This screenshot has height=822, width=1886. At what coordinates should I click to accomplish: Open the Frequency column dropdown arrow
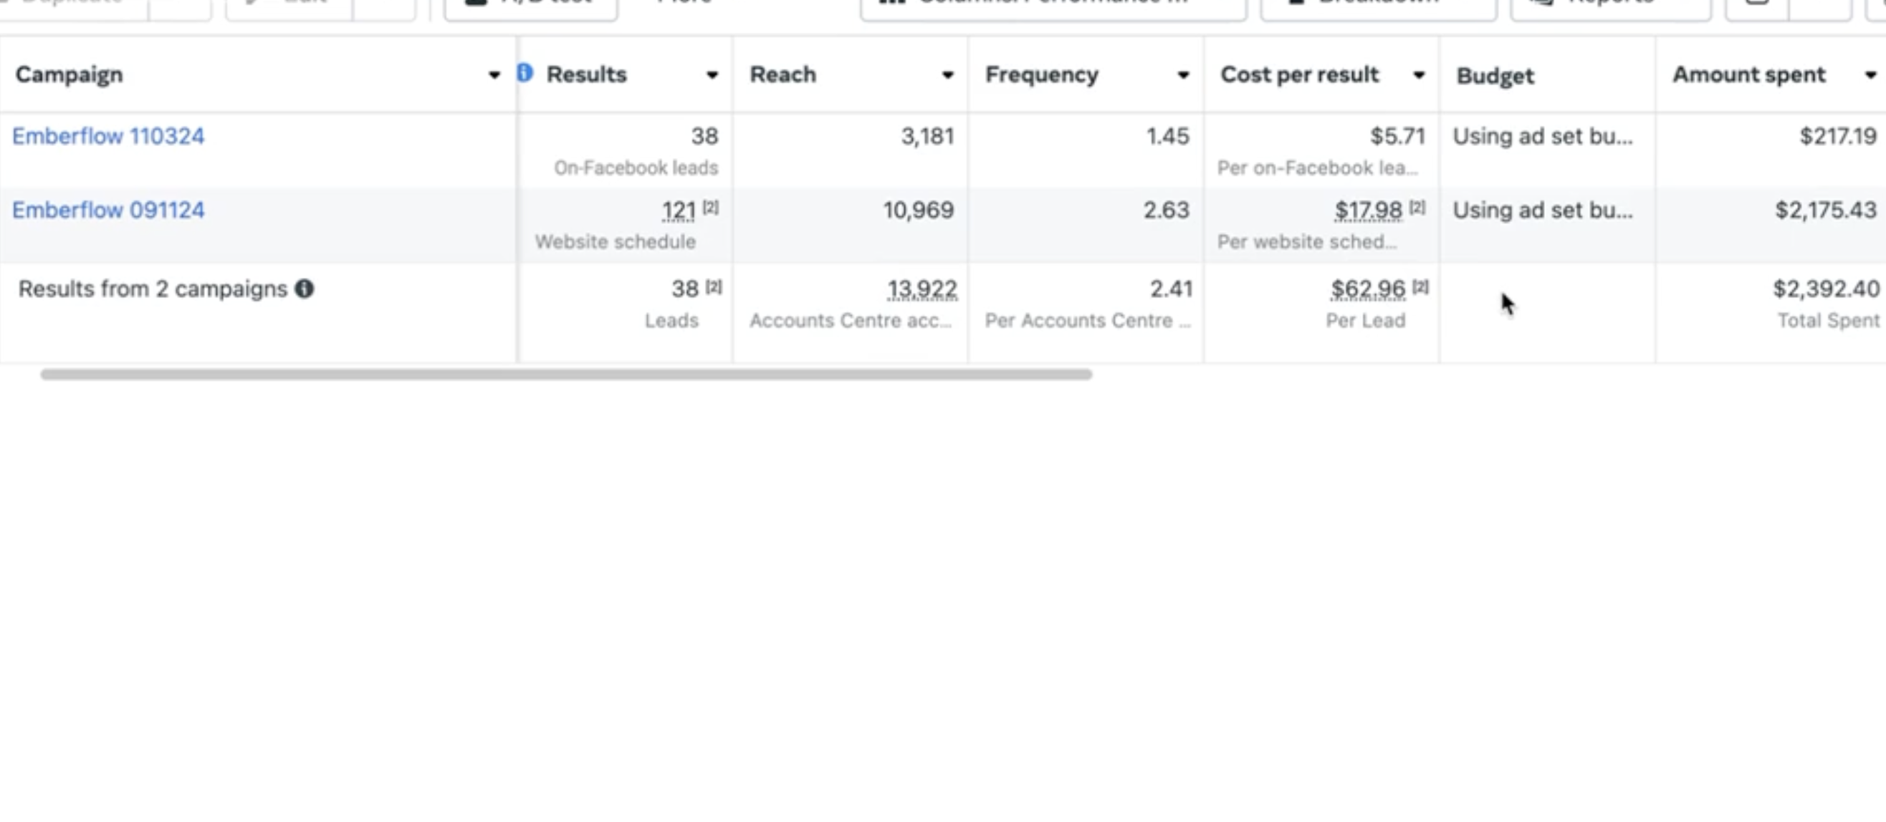(1183, 74)
